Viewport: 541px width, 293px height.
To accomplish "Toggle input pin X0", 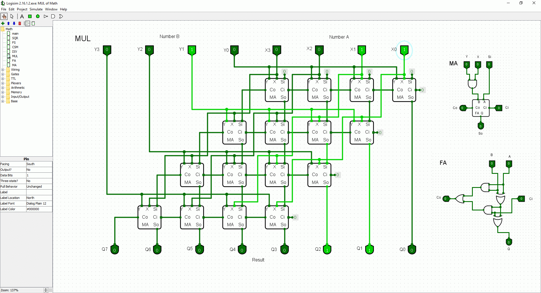I will [404, 50].
